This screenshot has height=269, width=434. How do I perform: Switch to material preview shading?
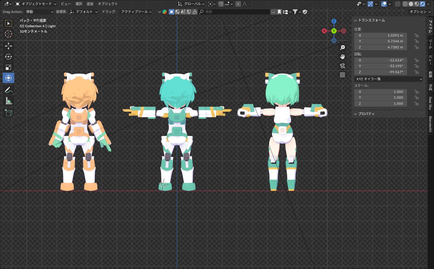click(x=417, y=4)
